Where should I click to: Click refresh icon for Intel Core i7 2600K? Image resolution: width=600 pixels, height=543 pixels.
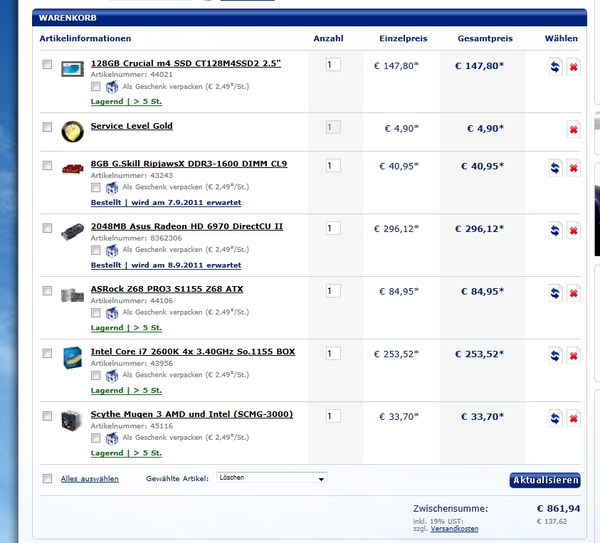554,356
